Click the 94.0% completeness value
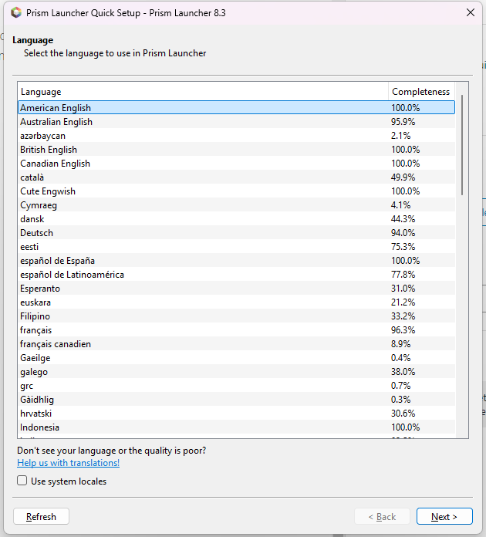The width and height of the screenshot is (486, 537). pyautogui.click(x=403, y=232)
